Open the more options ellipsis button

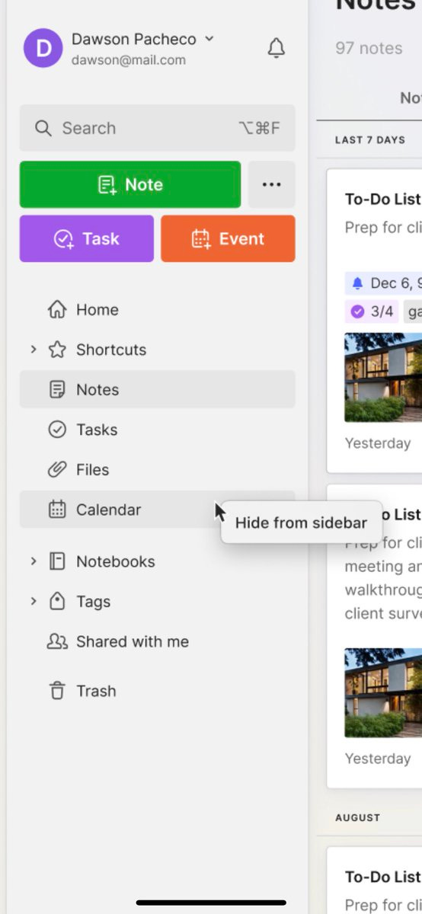tap(271, 184)
